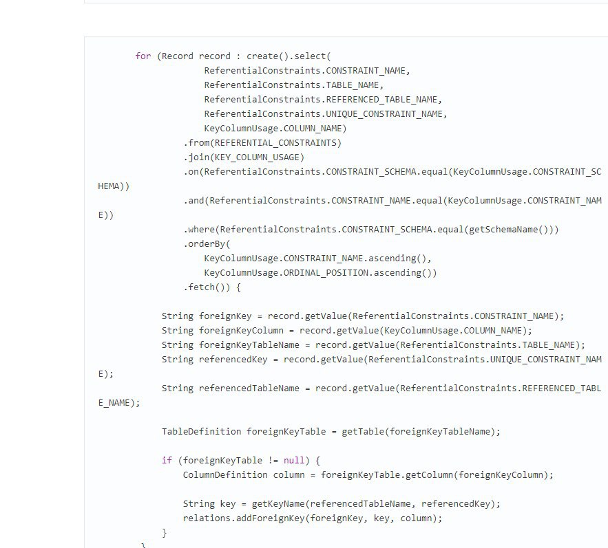Click 'ReferentialConstraints.REFERENCED_TABLE_NAME,' line
Screen dimensions: 608x548
point(323,100)
